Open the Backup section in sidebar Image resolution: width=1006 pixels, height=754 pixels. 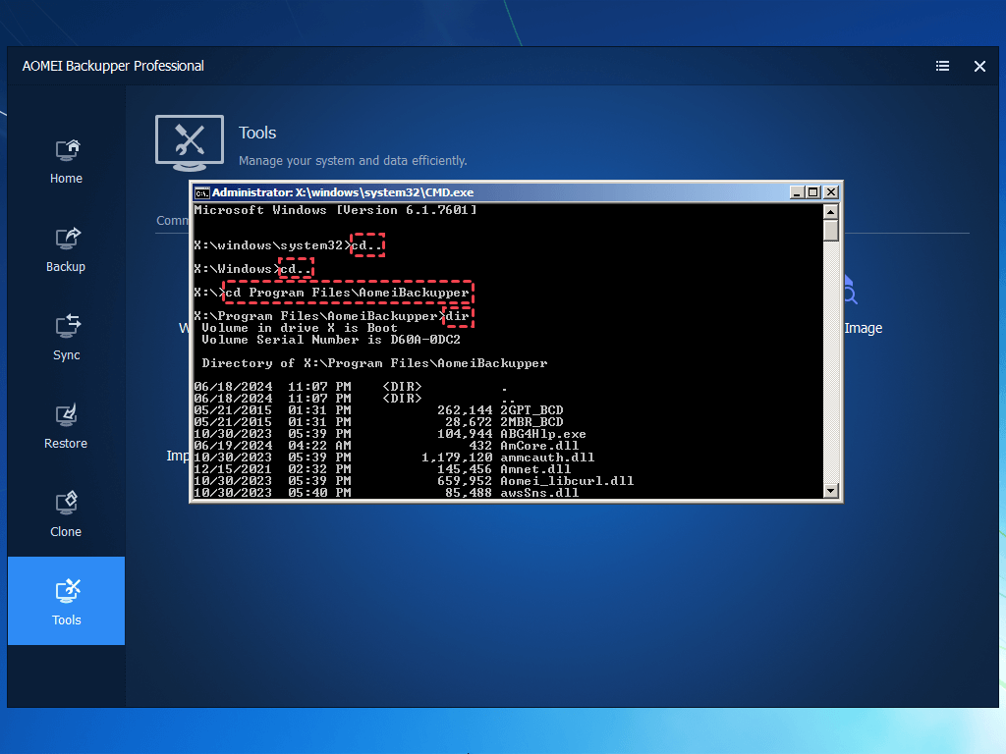point(66,250)
